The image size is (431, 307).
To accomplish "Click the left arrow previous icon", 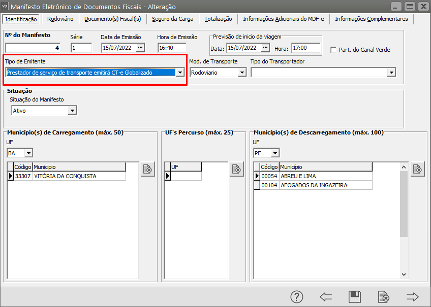I will pyautogui.click(x=326, y=297).
